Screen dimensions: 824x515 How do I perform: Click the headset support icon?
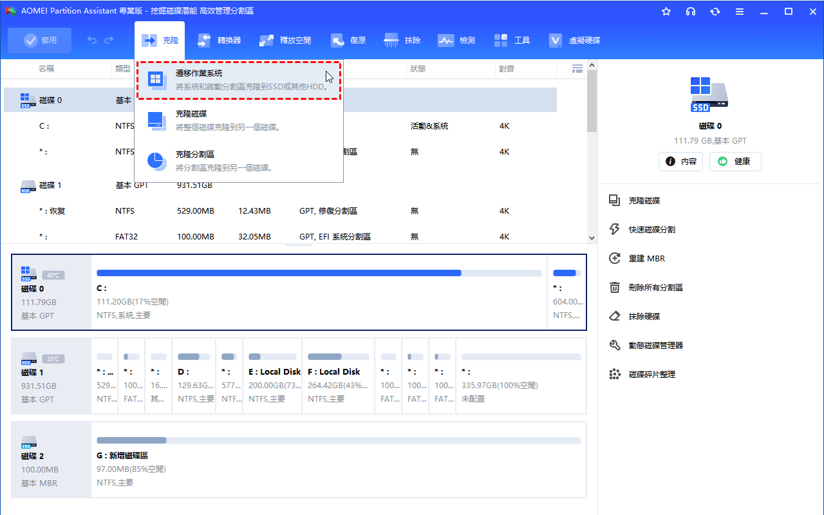click(691, 12)
